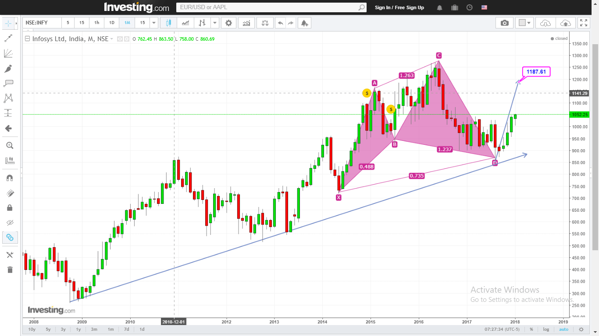
Task: Switch to the 5 minute interval
Action: (x=68, y=23)
